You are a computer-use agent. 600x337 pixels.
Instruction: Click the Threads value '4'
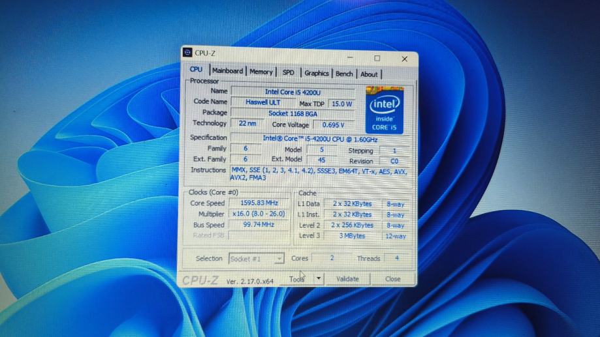(x=397, y=258)
